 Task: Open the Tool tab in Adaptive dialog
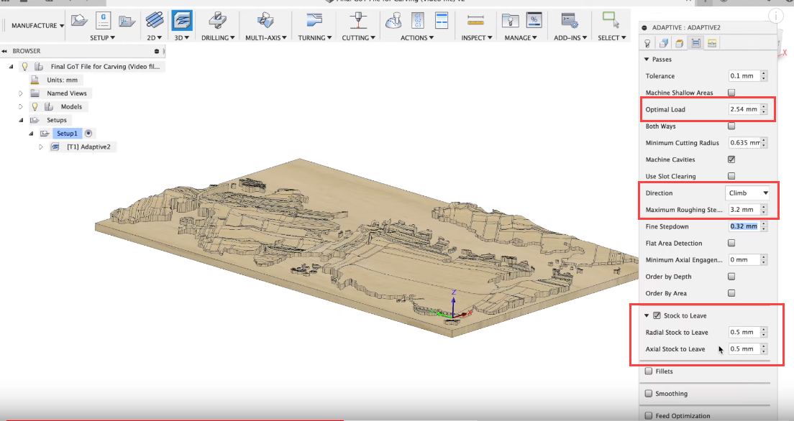pos(647,44)
